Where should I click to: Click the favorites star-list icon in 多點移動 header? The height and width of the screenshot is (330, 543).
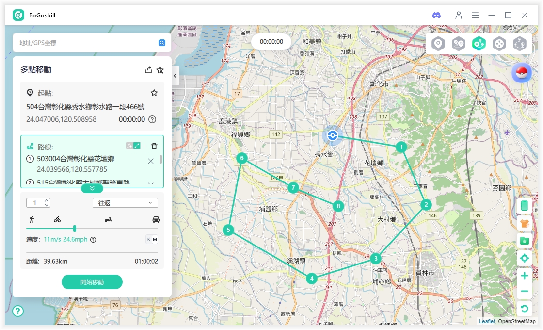[x=160, y=70]
